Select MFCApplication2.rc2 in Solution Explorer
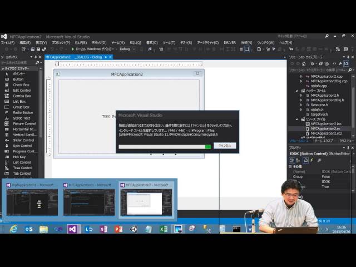This screenshot has width=356, height=267. pos(326,133)
